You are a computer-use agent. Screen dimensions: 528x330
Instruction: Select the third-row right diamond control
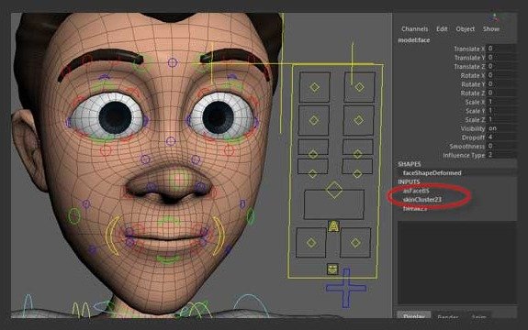357,154
